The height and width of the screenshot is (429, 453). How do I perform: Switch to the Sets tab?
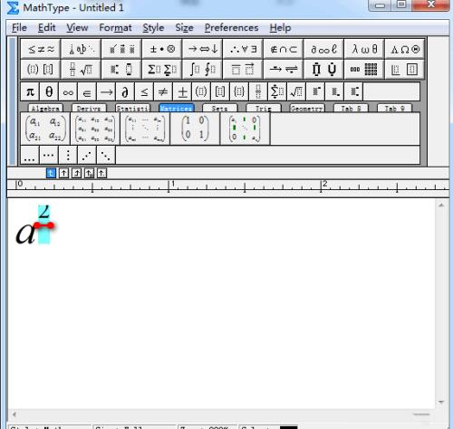tap(220, 108)
